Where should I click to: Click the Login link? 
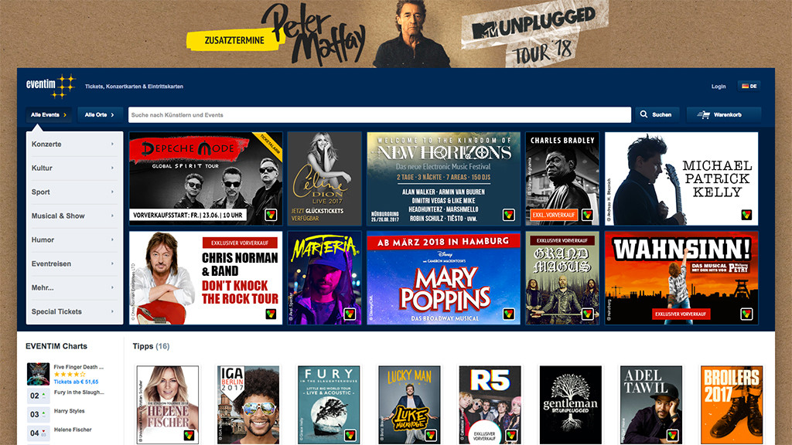[719, 87]
